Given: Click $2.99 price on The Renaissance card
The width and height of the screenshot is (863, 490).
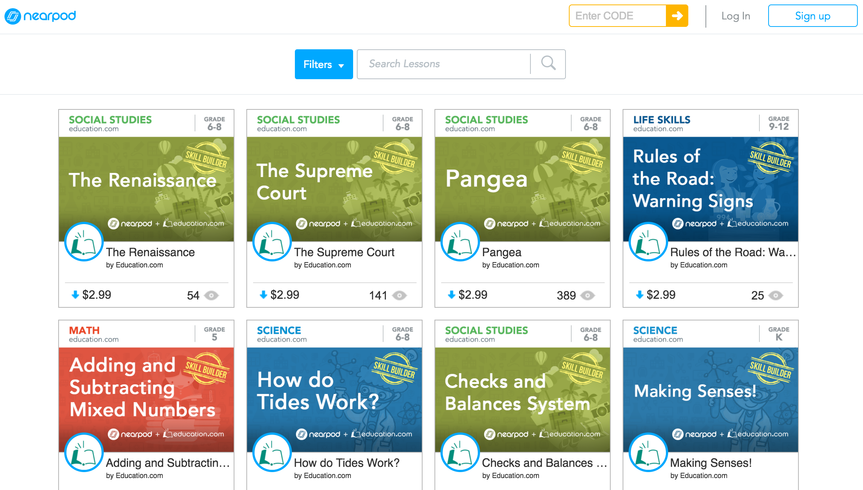Looking at the screenshot, I should pyautogui.click(x=97, y=295).
